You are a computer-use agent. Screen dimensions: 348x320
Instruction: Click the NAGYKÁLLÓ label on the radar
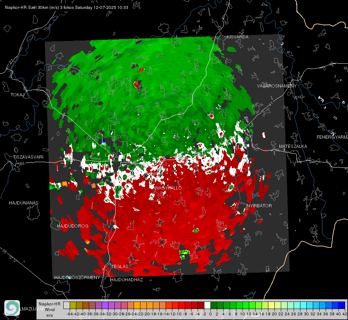(168, 188)
